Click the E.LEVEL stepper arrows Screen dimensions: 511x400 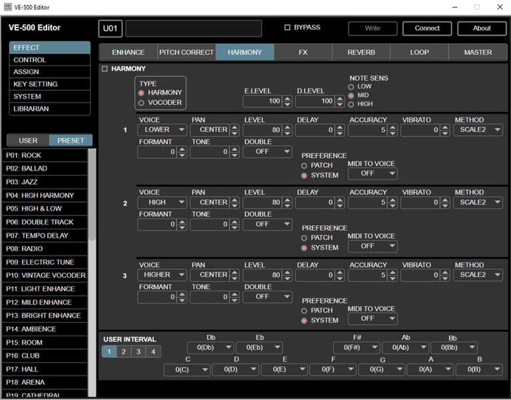click(287, 101)
